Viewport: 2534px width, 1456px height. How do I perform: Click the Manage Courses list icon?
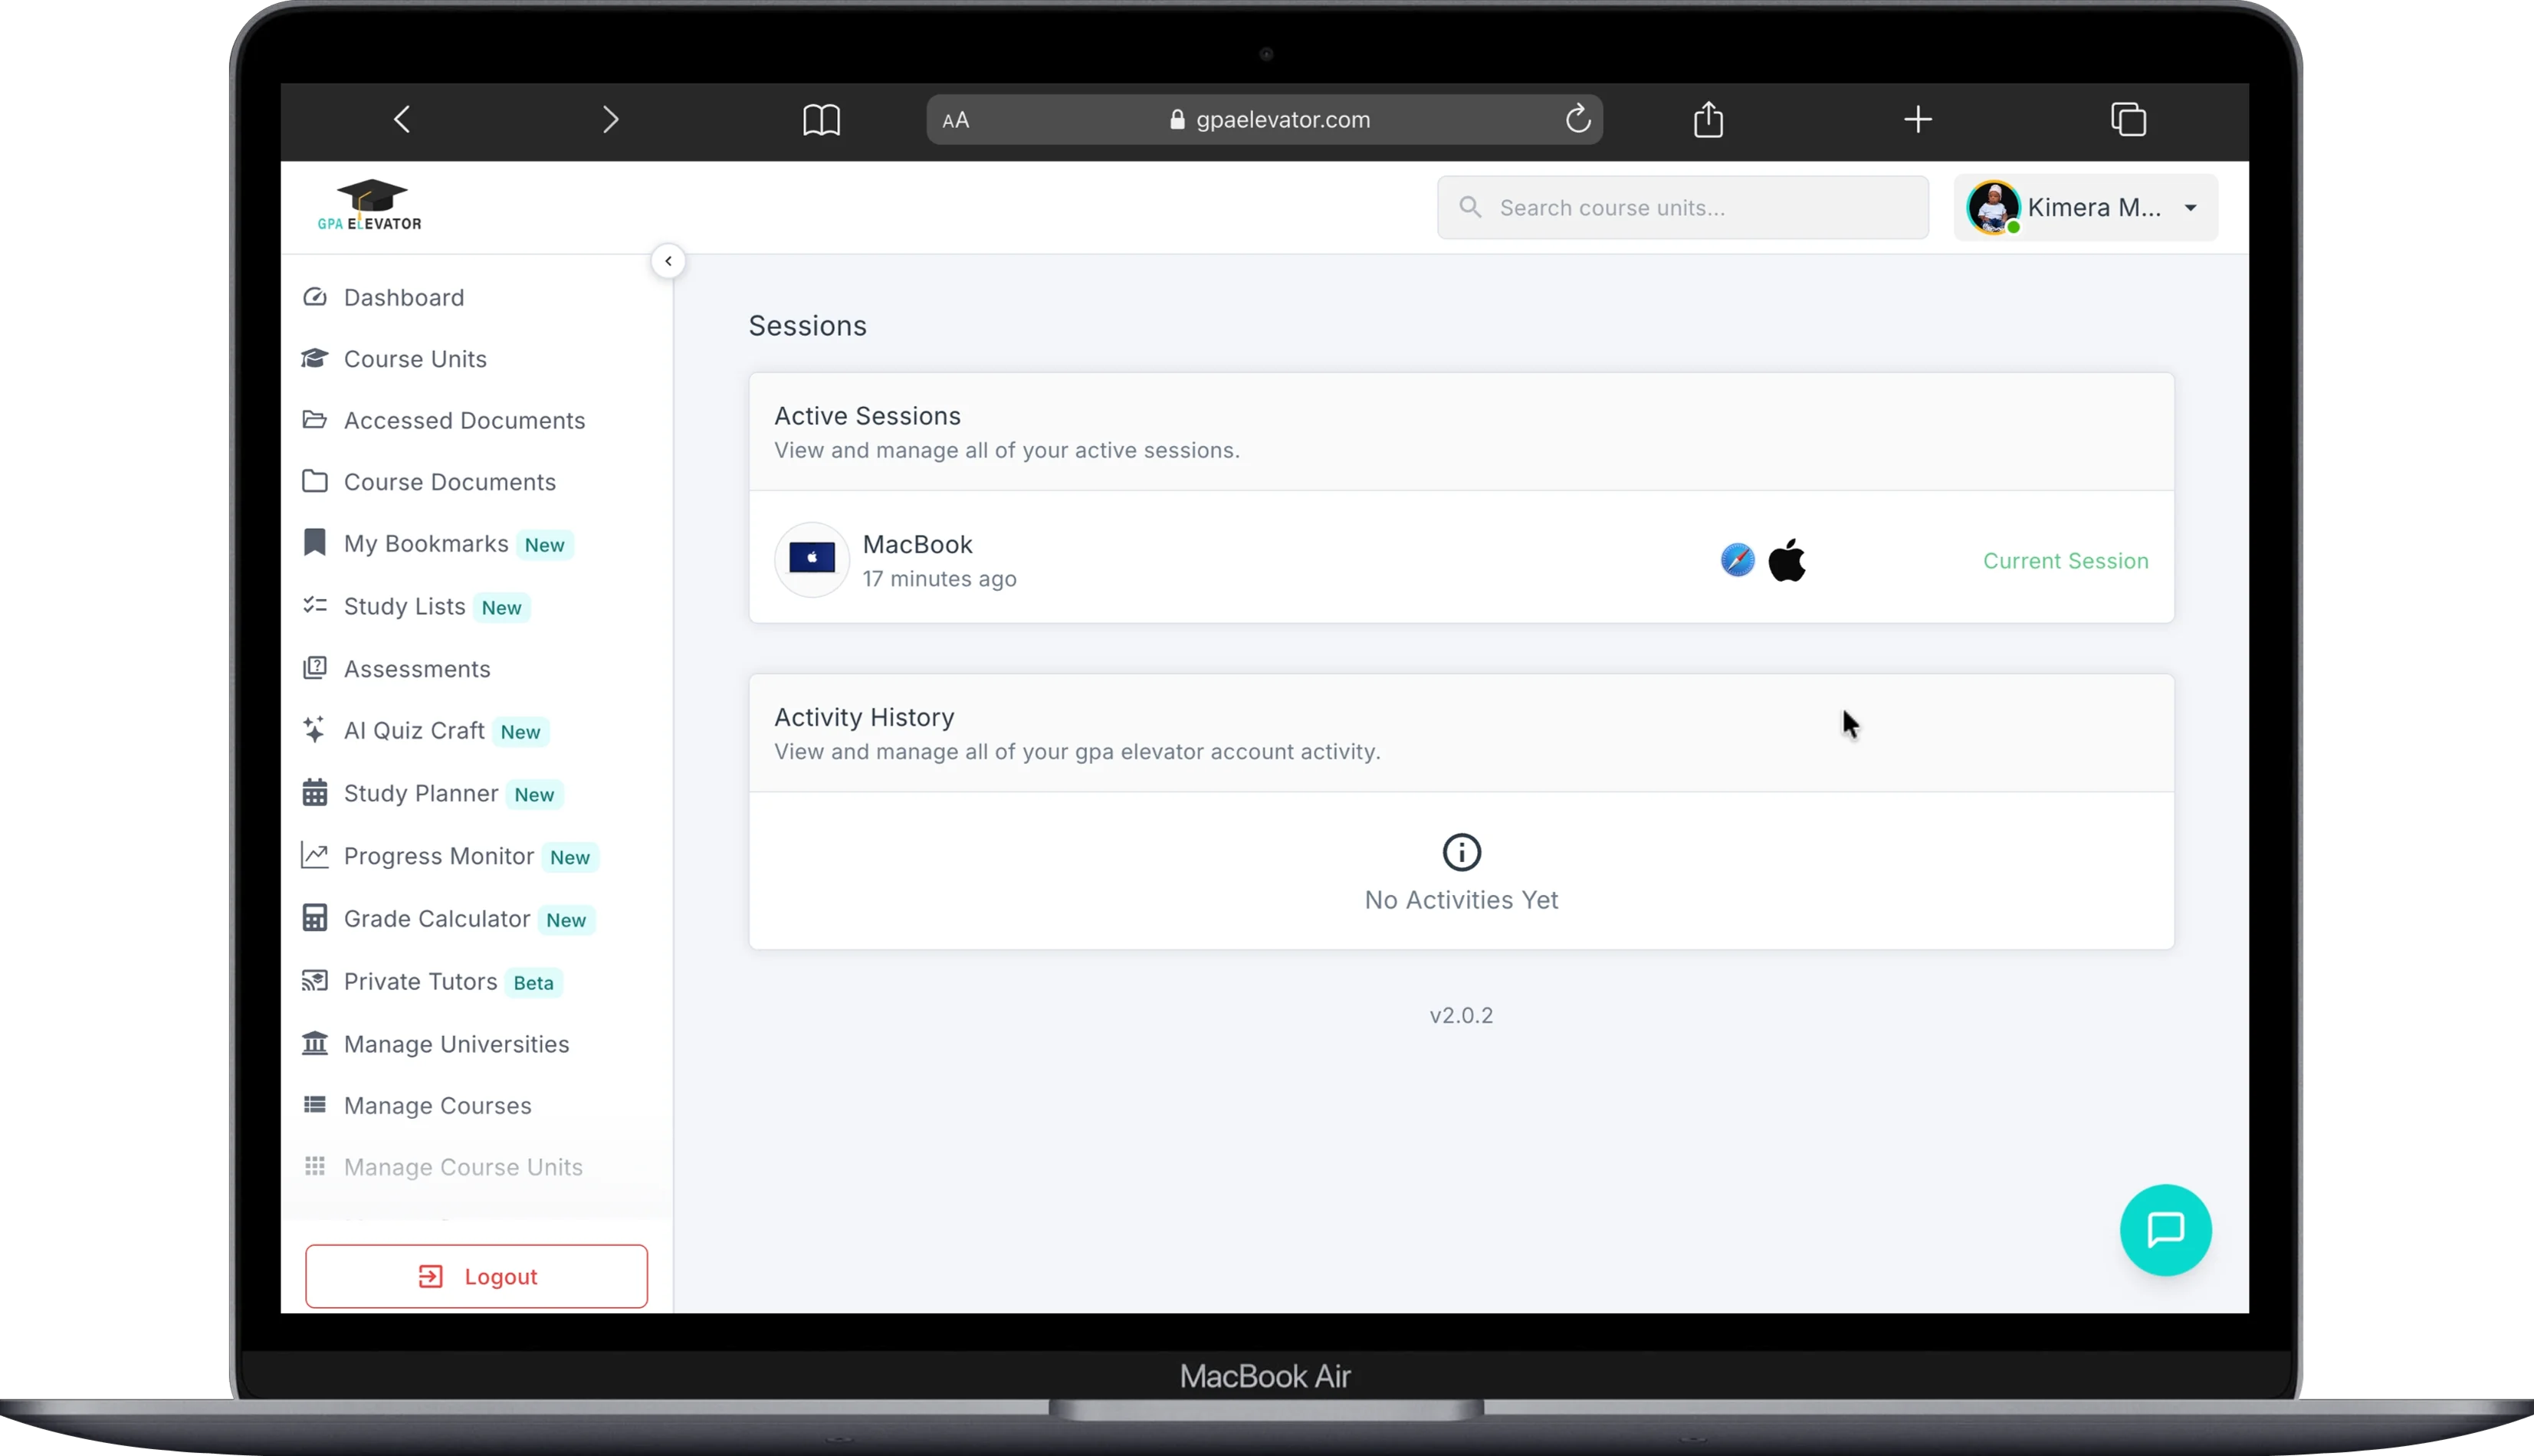pos(315,1104)
